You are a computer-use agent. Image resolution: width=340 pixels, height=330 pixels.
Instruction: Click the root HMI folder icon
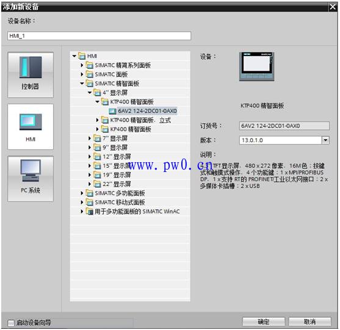[82, 56]
